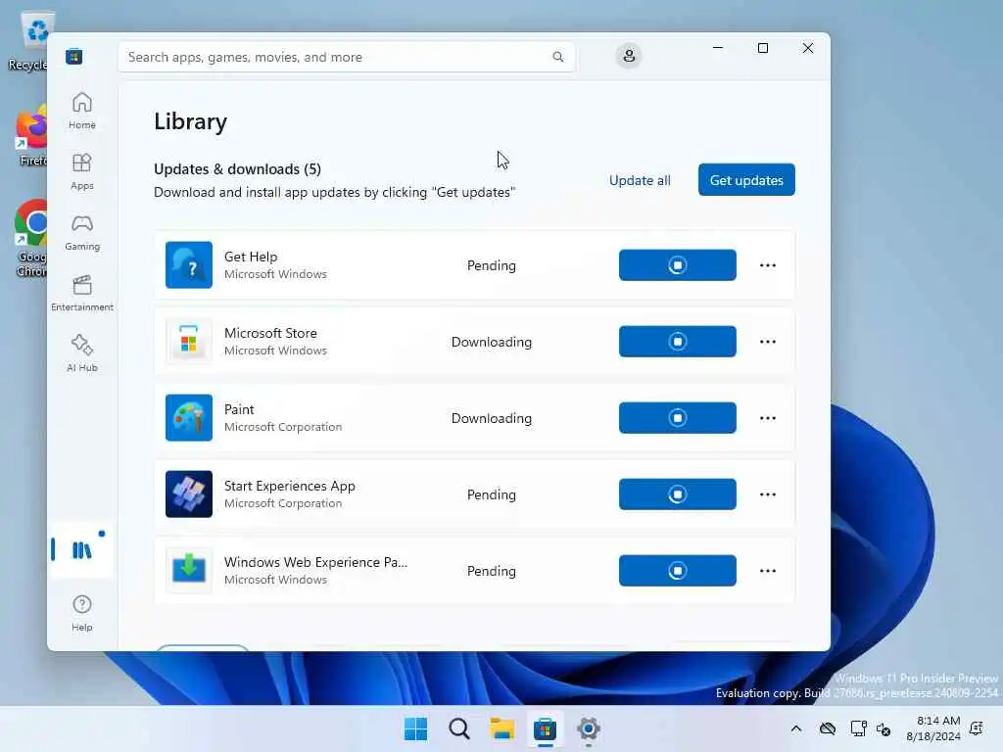Click the Start Experiences App icon
This screenshot has height=752, width=1003.
[x=189, y=493]
